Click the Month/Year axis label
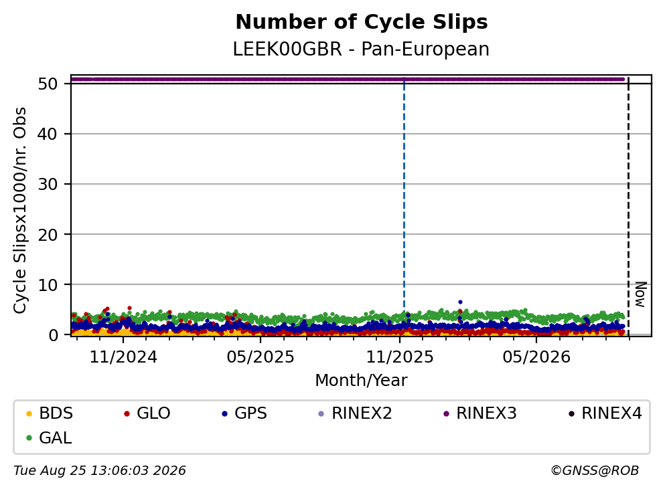665x491 pixels. pyautogui.click(x=361, y=381)
